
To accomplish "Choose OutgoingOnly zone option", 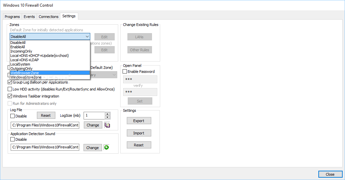I will (x=50, y=69).
